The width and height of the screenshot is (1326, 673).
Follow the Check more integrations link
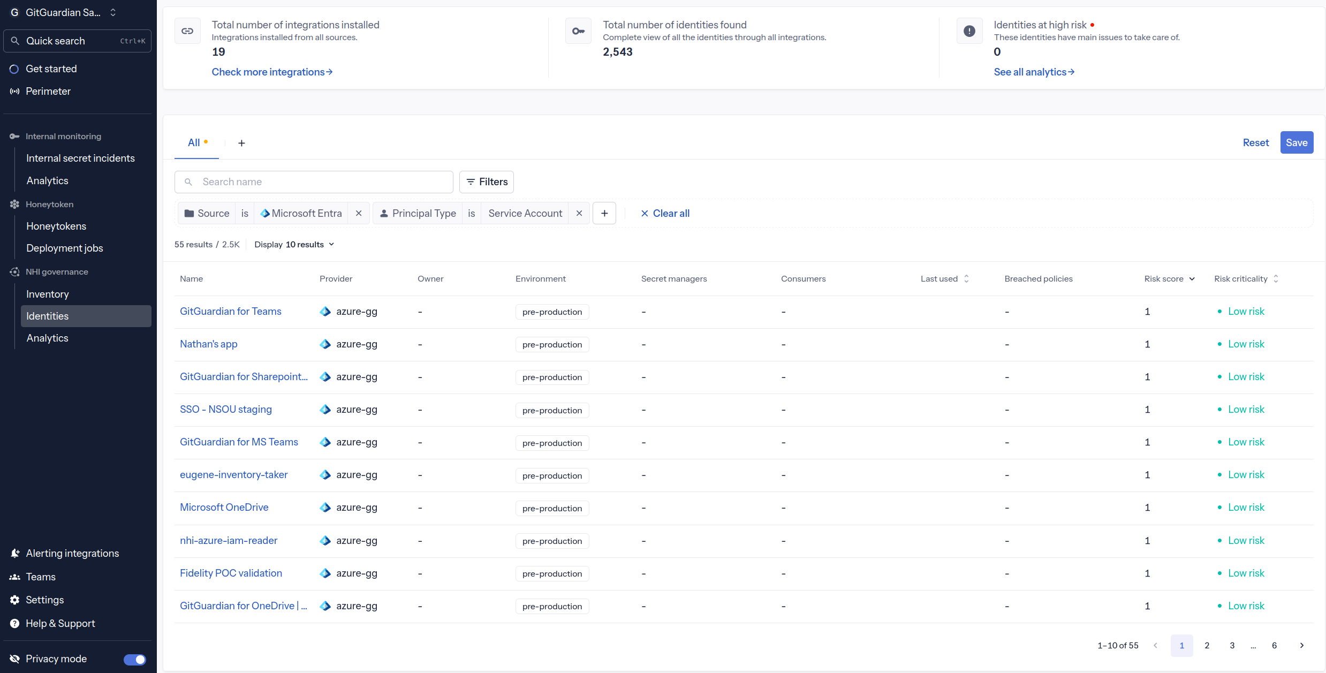click(x=272, y=72)
